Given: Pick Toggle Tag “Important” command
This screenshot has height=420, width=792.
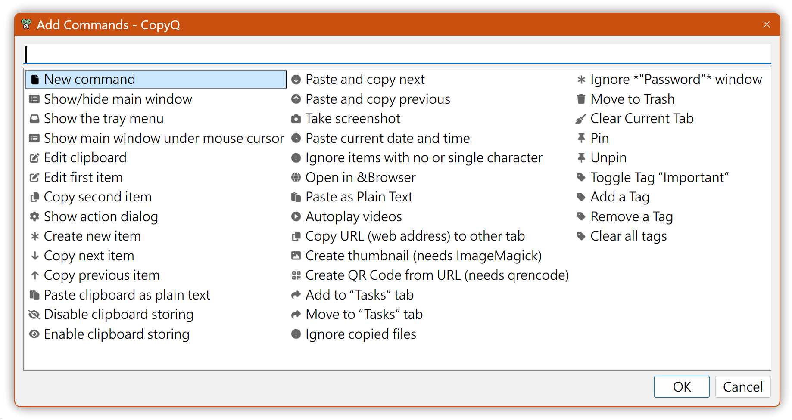Looking at the screenshot, I should [x=659, y=178].
